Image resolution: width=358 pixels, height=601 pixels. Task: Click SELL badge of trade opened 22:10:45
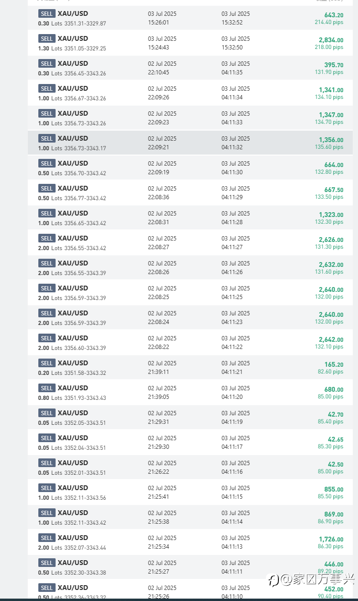point(46,63)
